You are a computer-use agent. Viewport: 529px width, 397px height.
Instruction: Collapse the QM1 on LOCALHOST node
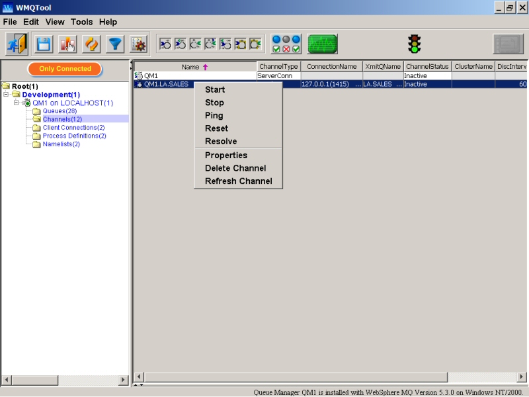pos(16,103)
